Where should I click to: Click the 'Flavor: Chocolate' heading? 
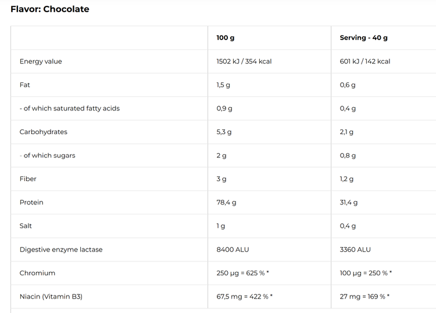click(x=50, y=9)
